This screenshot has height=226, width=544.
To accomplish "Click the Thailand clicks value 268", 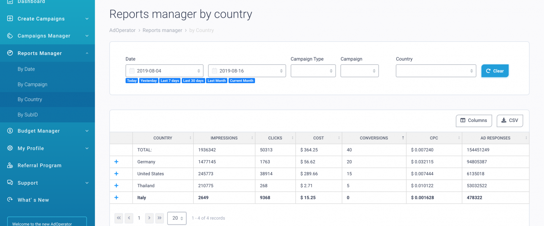I will click(x=263, y=186).
